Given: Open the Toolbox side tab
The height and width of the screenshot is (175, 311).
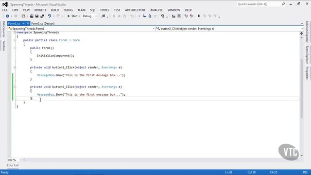Looking at the screenshot, I should [x=3, y=45].
